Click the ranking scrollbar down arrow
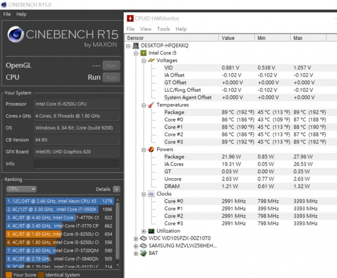Screen dimensions: 337x278 coord(117,265)
